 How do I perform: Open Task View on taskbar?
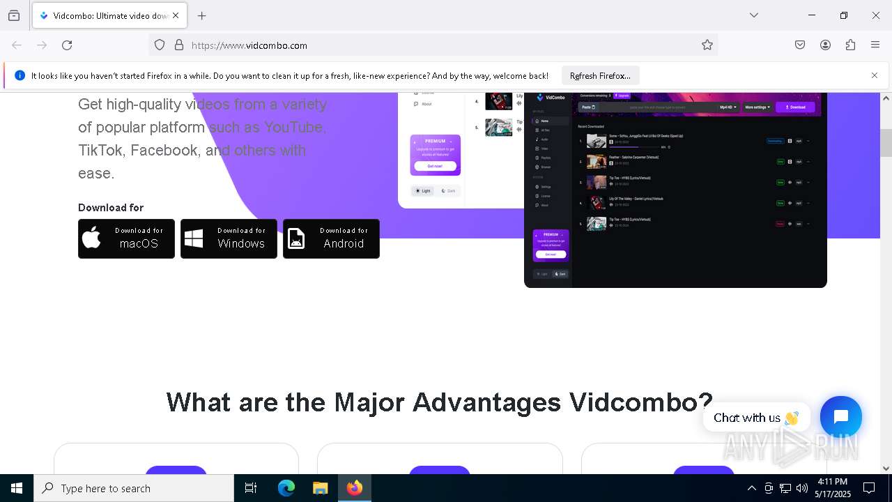click(x=251, y=488)
